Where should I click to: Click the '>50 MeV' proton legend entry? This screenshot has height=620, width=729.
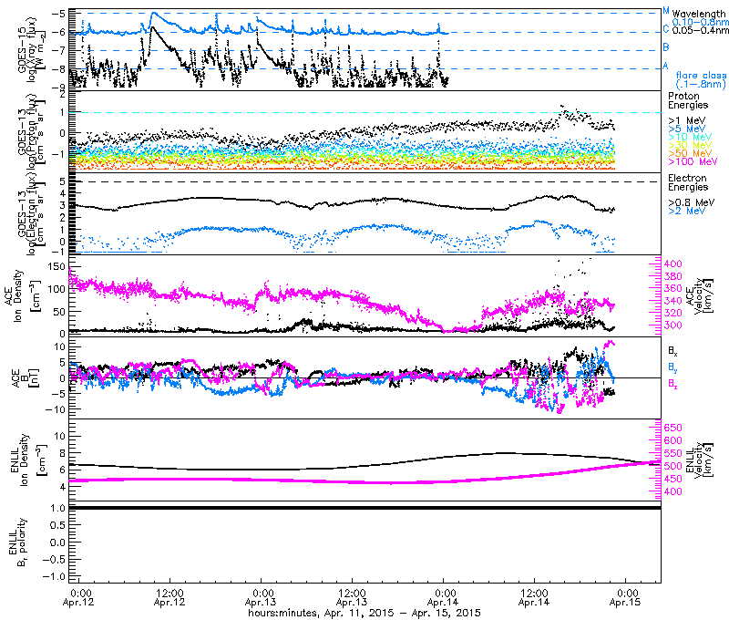point(690,153)
